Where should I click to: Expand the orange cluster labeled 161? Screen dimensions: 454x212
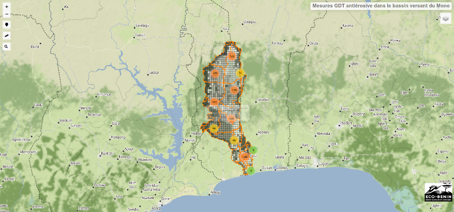pos(214,102)
